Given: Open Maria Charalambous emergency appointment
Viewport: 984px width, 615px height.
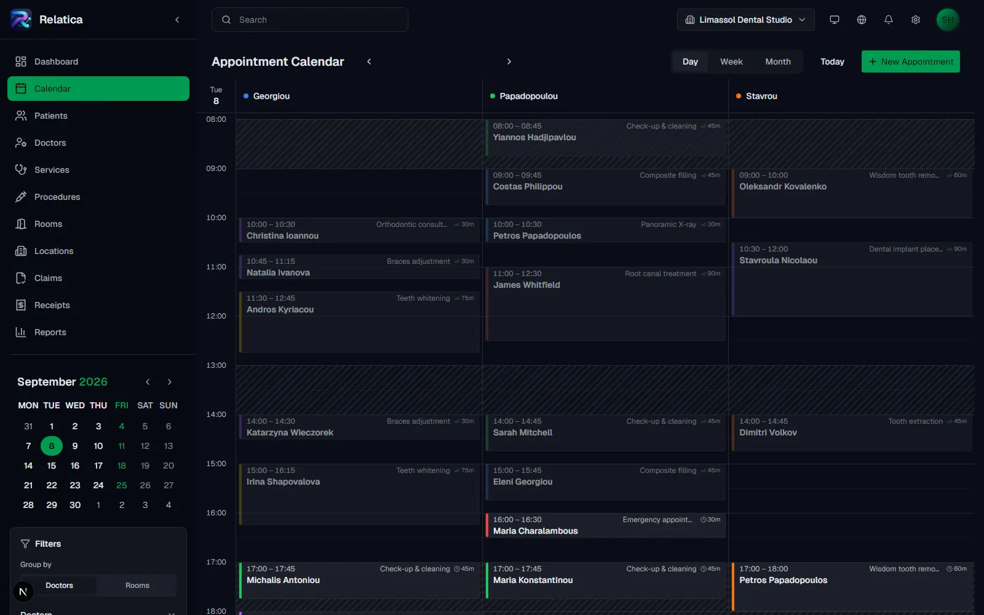Looking at the screenshot, I should click(x=605, y=525).
